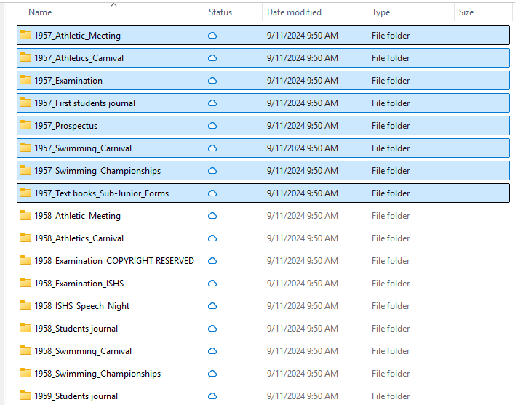515x405 pixels.
Task: Sort files by the Name column header
Action: coord(40,12)
